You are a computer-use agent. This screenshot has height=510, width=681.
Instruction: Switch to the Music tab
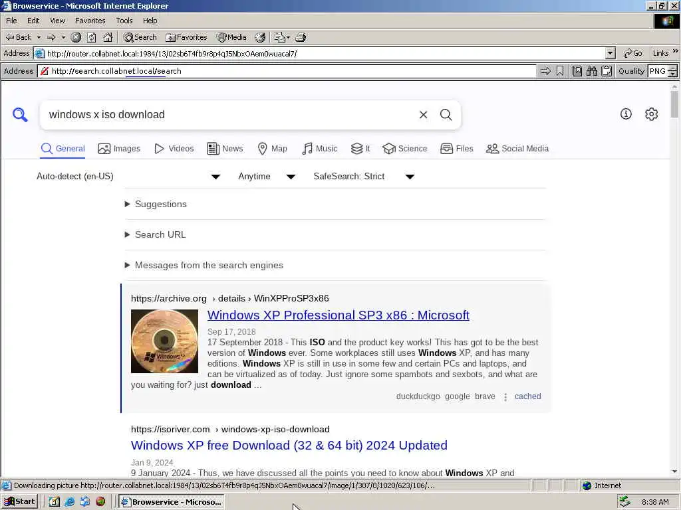coord(320,149)
